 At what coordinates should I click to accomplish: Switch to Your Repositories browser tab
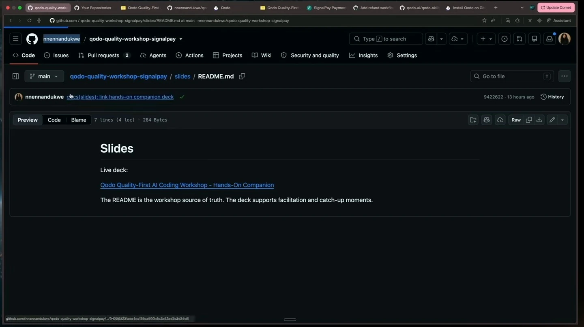(x=93, y=8)
